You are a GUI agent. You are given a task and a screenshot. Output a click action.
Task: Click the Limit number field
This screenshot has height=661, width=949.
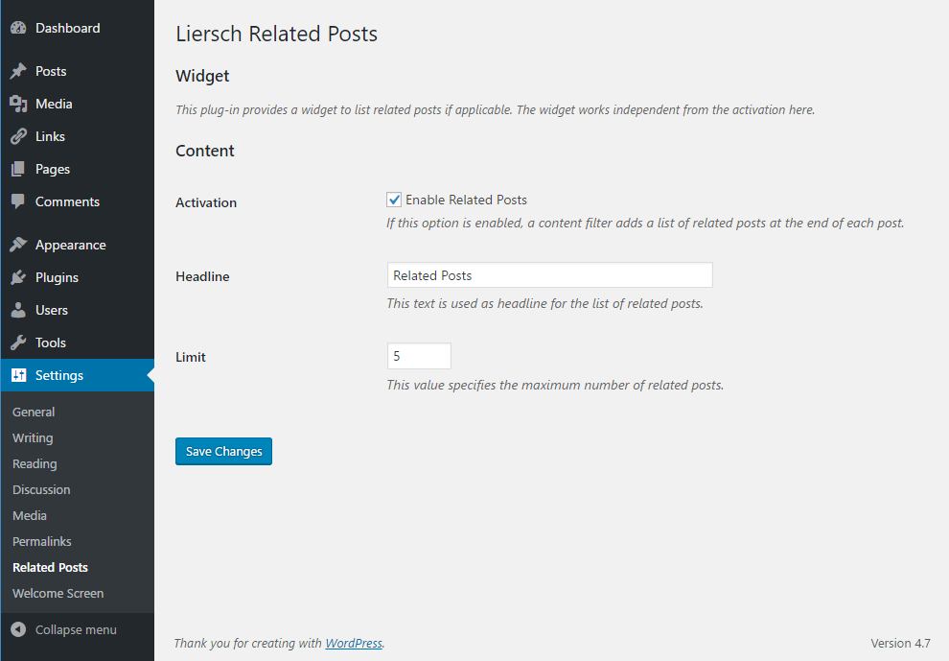(419, 356)
